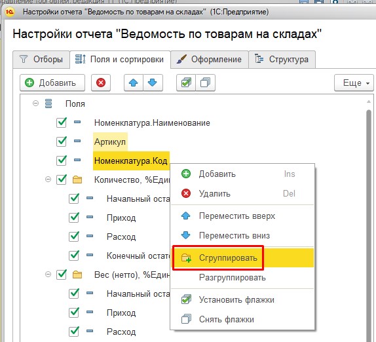
Task: Collapse the Поля root node
Action: [35, 104]
